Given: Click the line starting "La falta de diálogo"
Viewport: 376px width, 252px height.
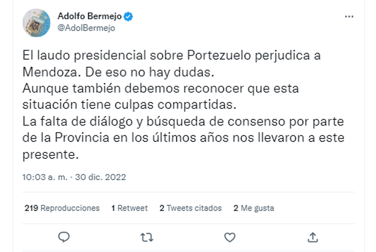Looking at the screenshot, I should click(x=183, y=121).
